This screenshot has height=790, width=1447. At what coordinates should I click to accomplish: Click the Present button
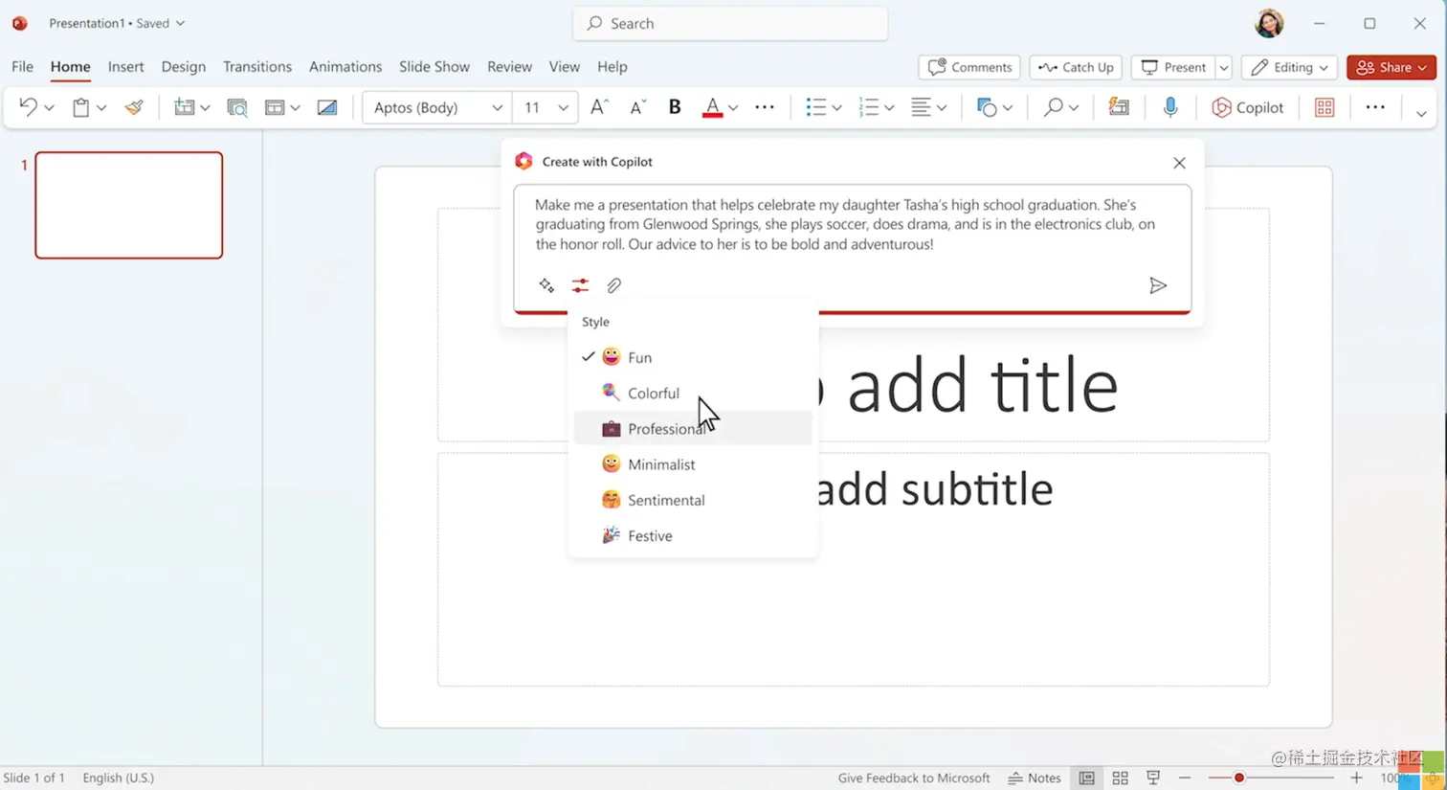point(1173,67)
